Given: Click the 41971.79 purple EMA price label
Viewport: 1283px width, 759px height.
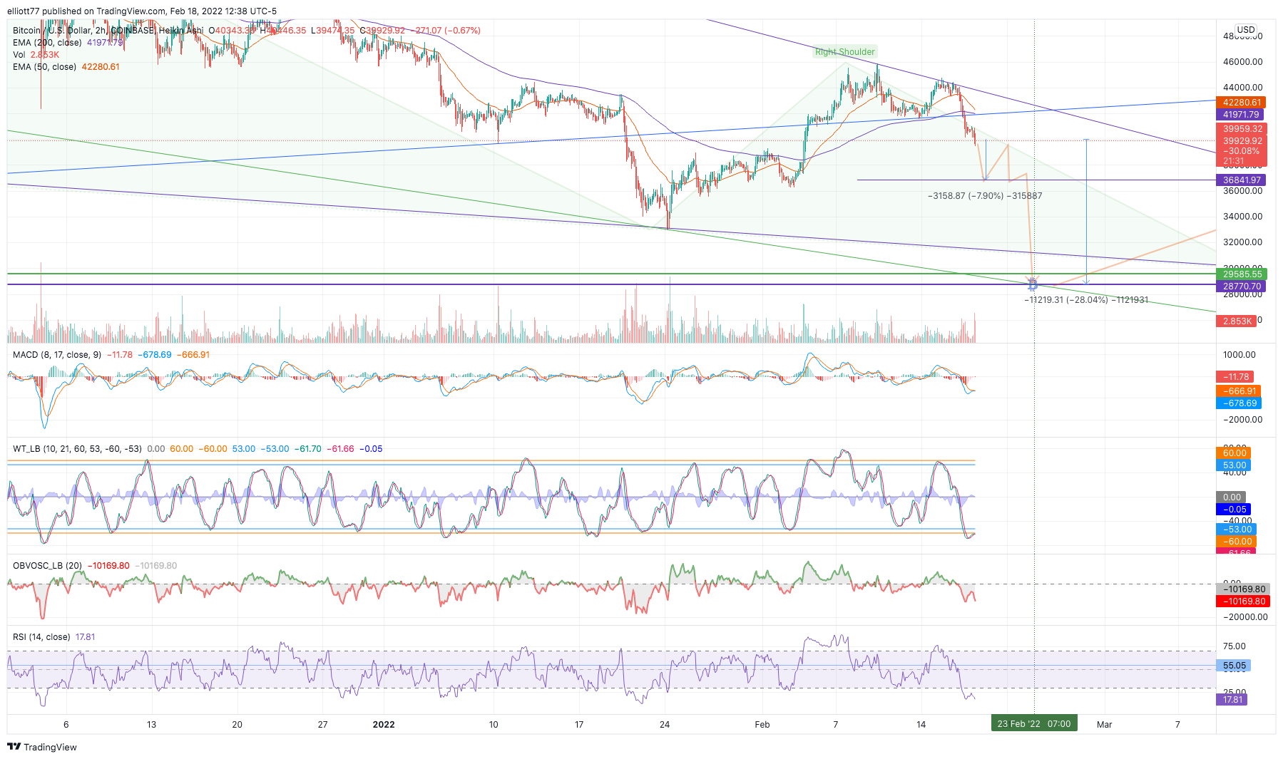Looking at the screenshot, I should [x=1240, y=115].
